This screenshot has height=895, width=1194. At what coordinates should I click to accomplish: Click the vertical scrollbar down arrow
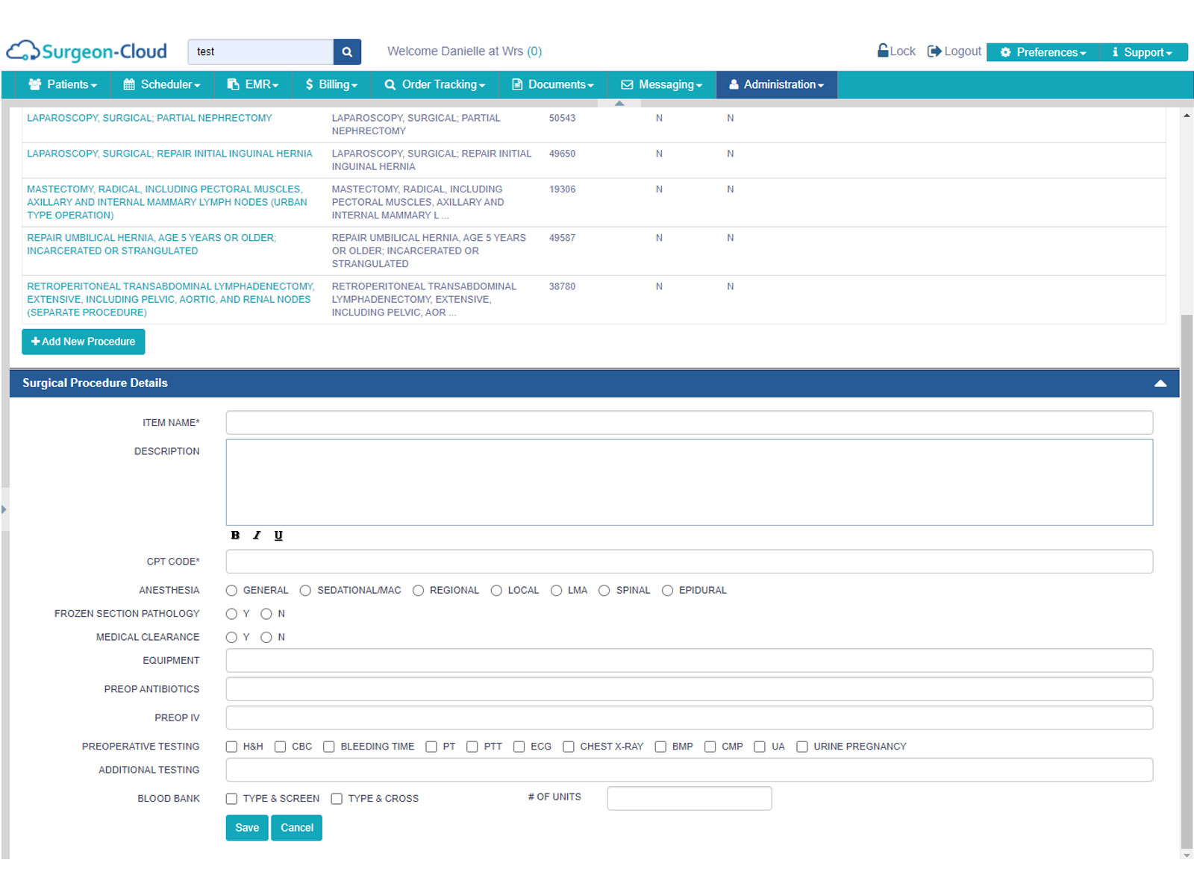point(1187,854)
